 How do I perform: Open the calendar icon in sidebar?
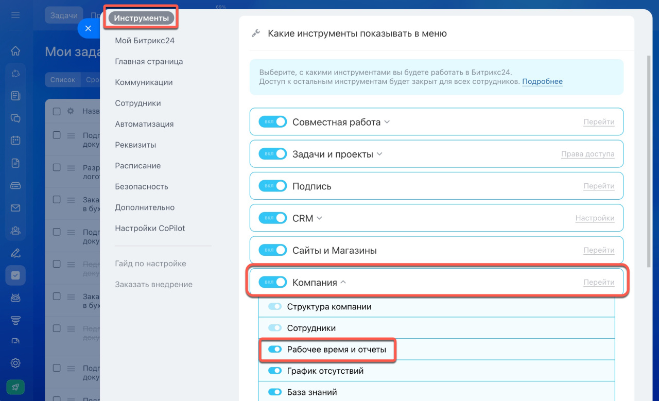click(15, 140)
